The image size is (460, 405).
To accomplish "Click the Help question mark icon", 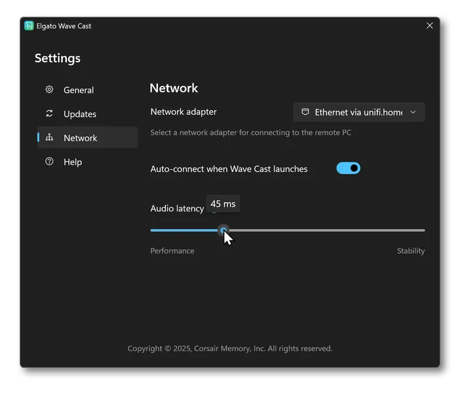I will click(49, 161).
